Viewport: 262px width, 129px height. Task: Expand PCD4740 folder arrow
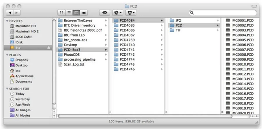(x=162, y=45)
